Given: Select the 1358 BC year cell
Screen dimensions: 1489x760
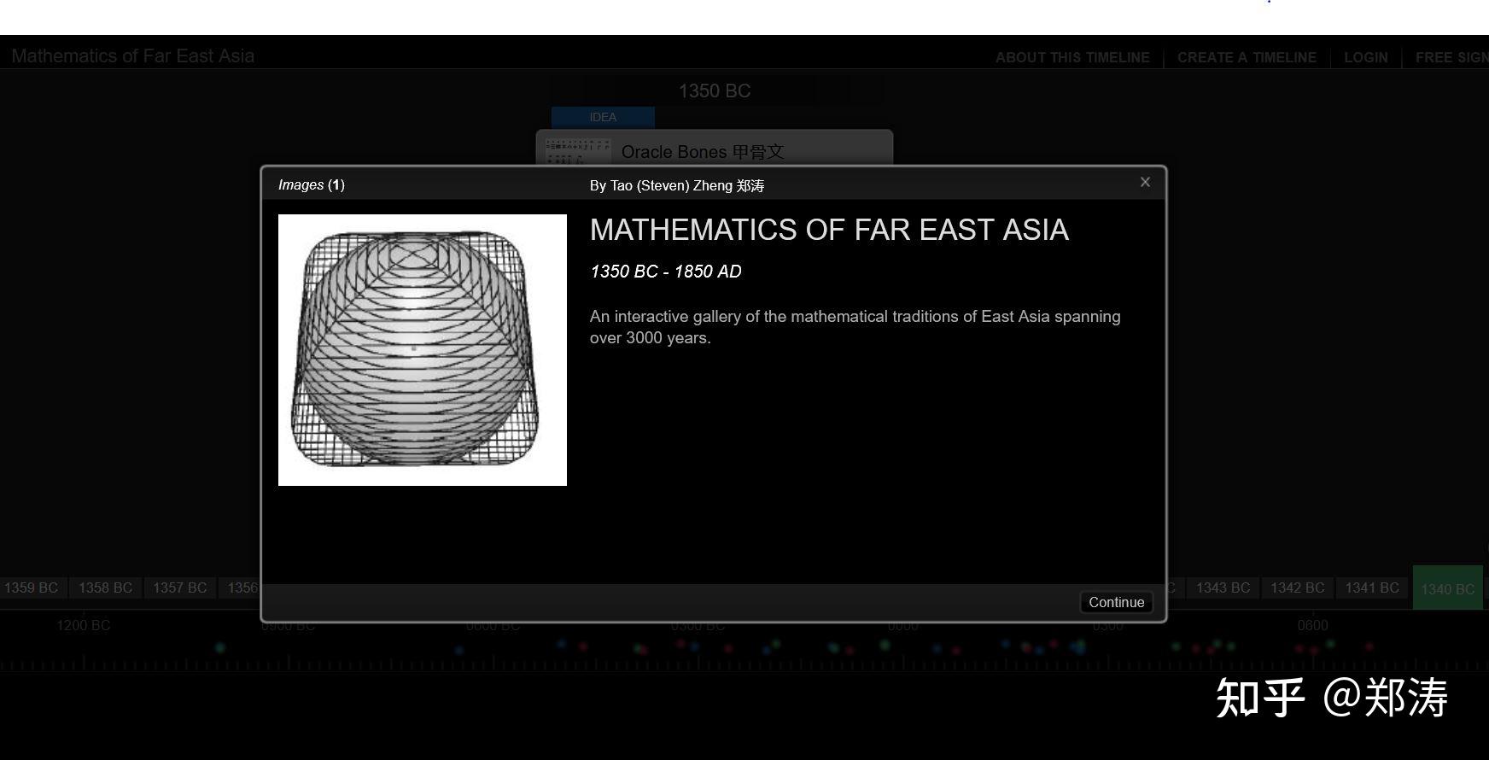Looking at the screenshot, I should tap(105, 588).
